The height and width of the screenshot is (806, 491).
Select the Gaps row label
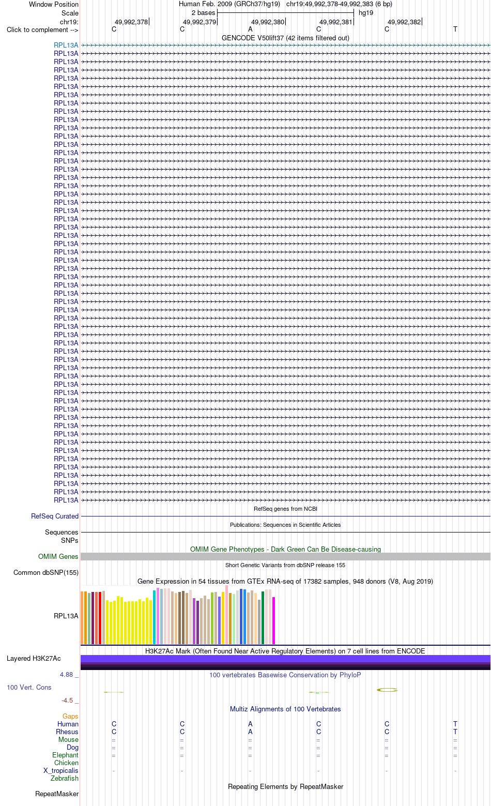tap(70, 717)
